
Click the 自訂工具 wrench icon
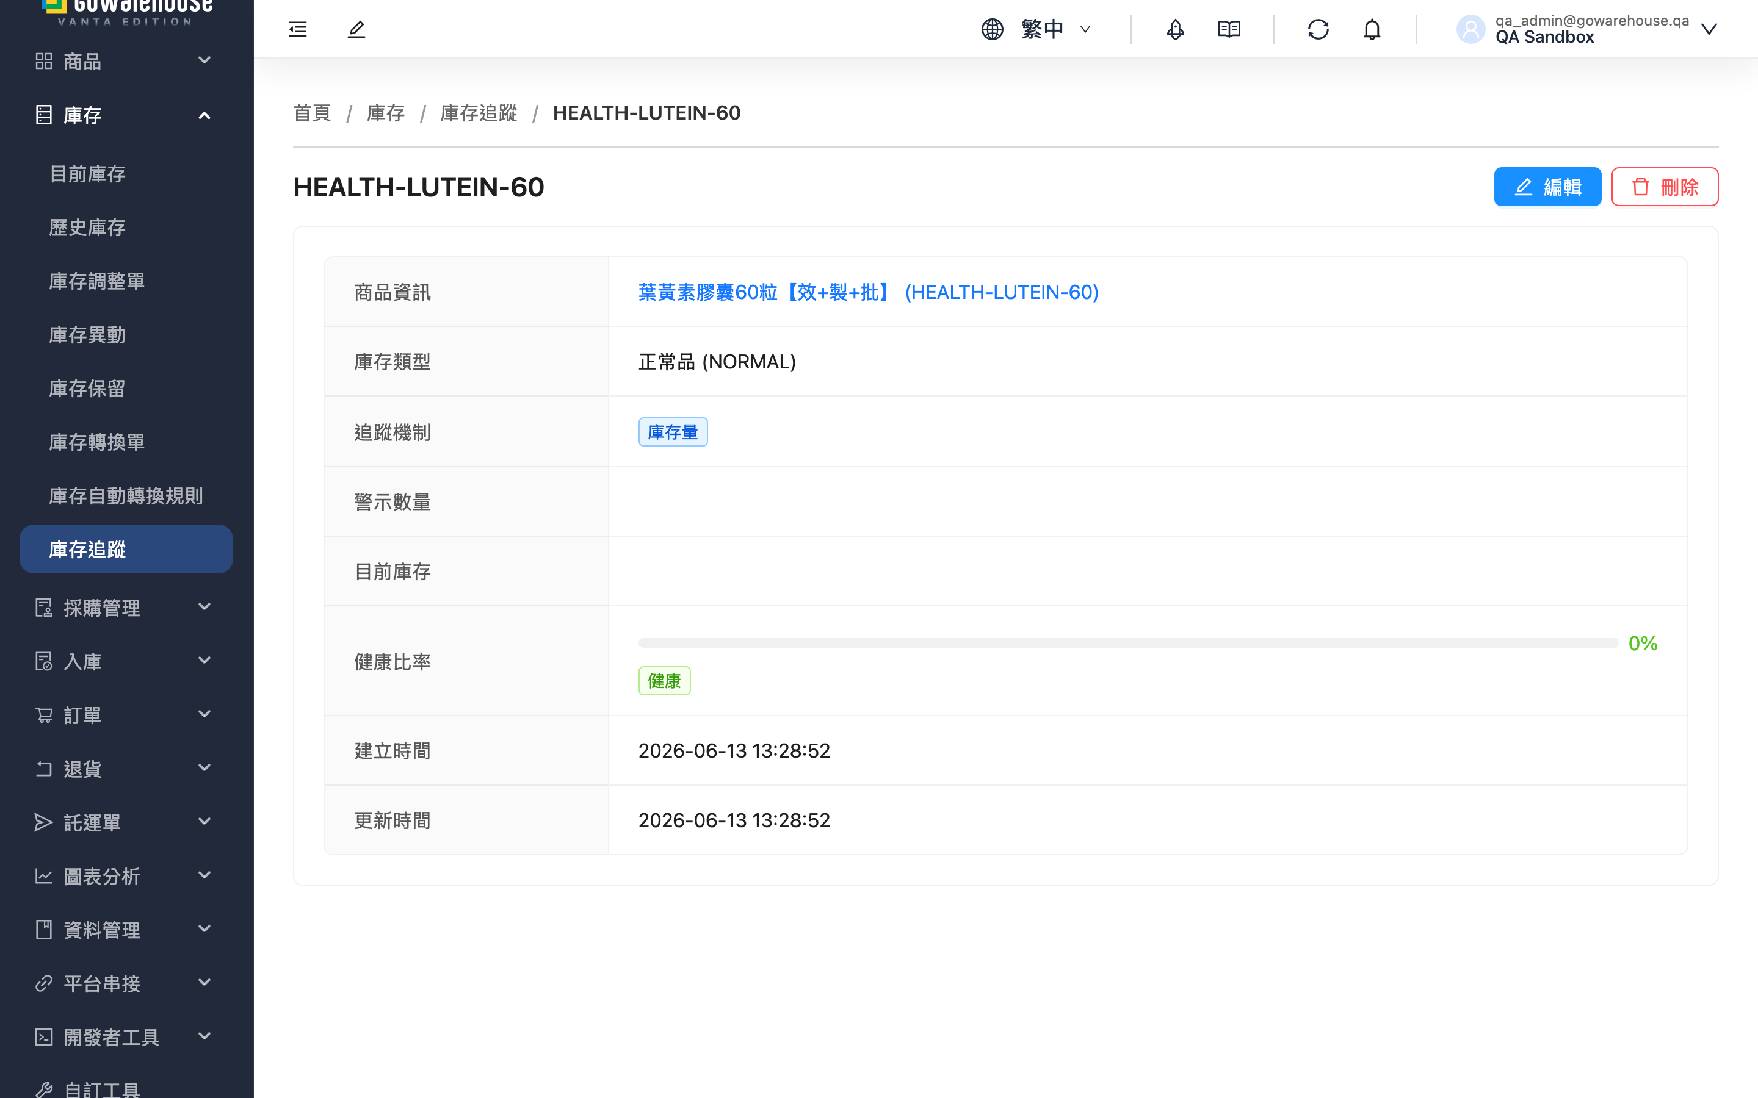pos(43,1089)
